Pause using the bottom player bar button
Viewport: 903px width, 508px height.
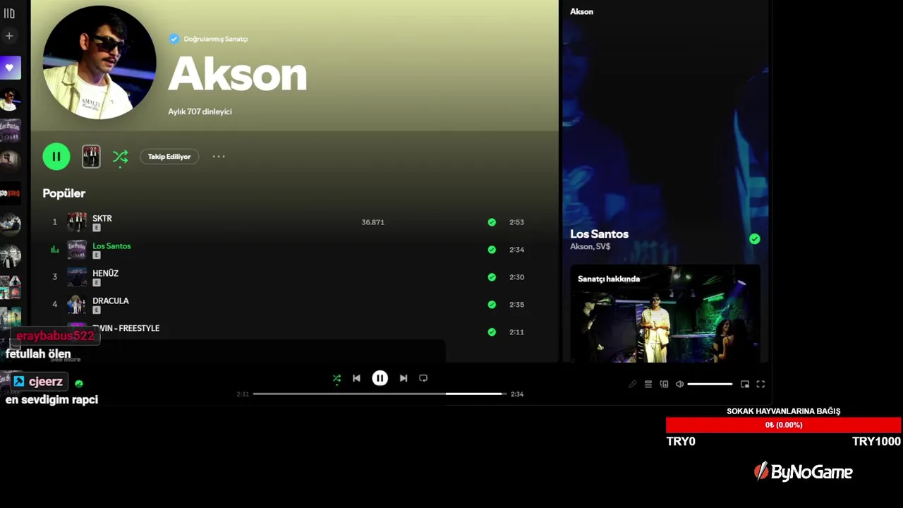(x=380, y=378)
